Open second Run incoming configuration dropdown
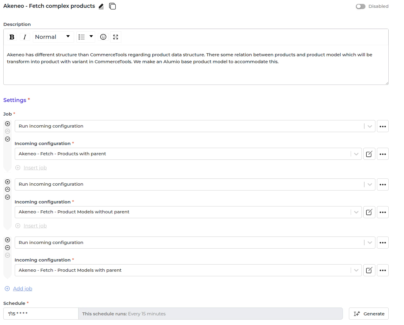The height and width of the screenshot is (325, 404). (195, 184)
